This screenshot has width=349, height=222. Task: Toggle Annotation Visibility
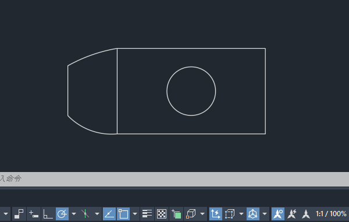(278, 214)
